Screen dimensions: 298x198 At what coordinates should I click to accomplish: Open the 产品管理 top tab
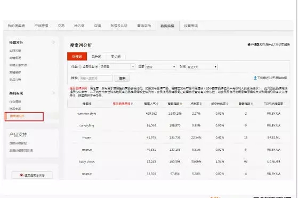(x=41, y=25)
